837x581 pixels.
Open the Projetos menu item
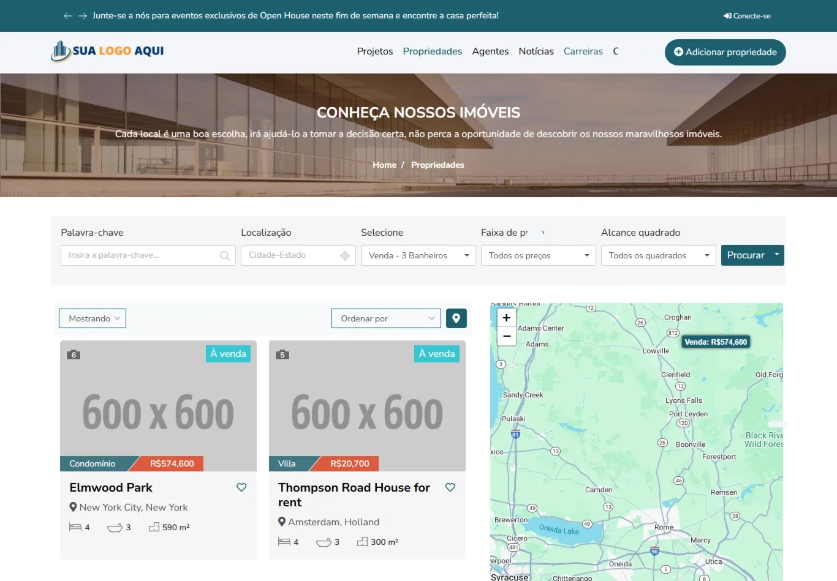(x=375, y=51)
